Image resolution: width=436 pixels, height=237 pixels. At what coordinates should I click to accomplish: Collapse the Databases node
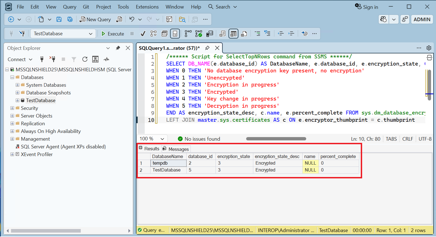tap(12, 77)
